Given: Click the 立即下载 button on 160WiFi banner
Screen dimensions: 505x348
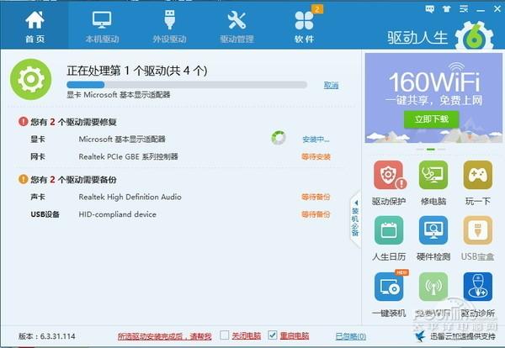Looking at the screenshot, I should coord(432,119).
